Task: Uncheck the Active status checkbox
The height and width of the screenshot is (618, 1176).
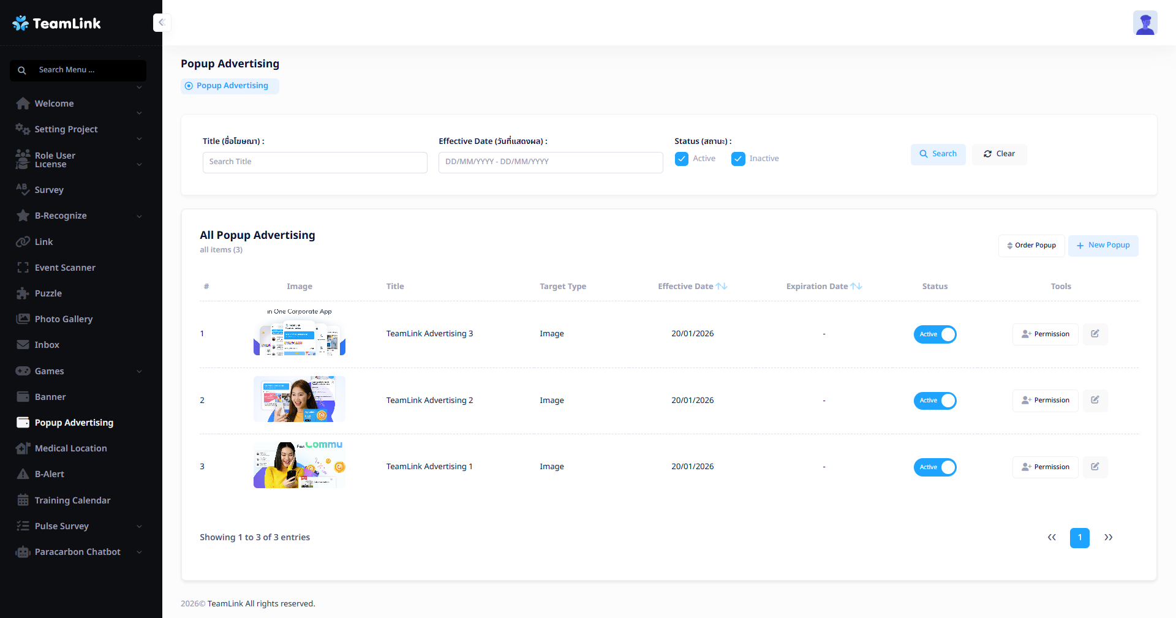Action: [x=681, y=159]
